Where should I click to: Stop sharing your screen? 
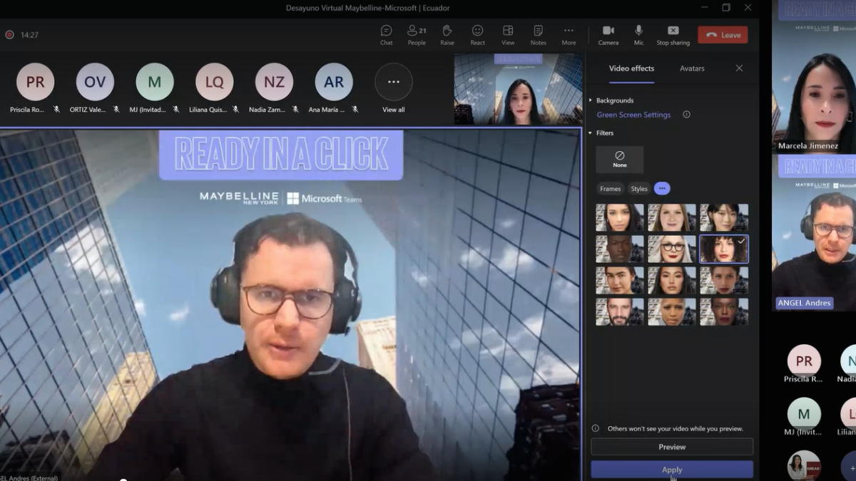click(672, 34)
